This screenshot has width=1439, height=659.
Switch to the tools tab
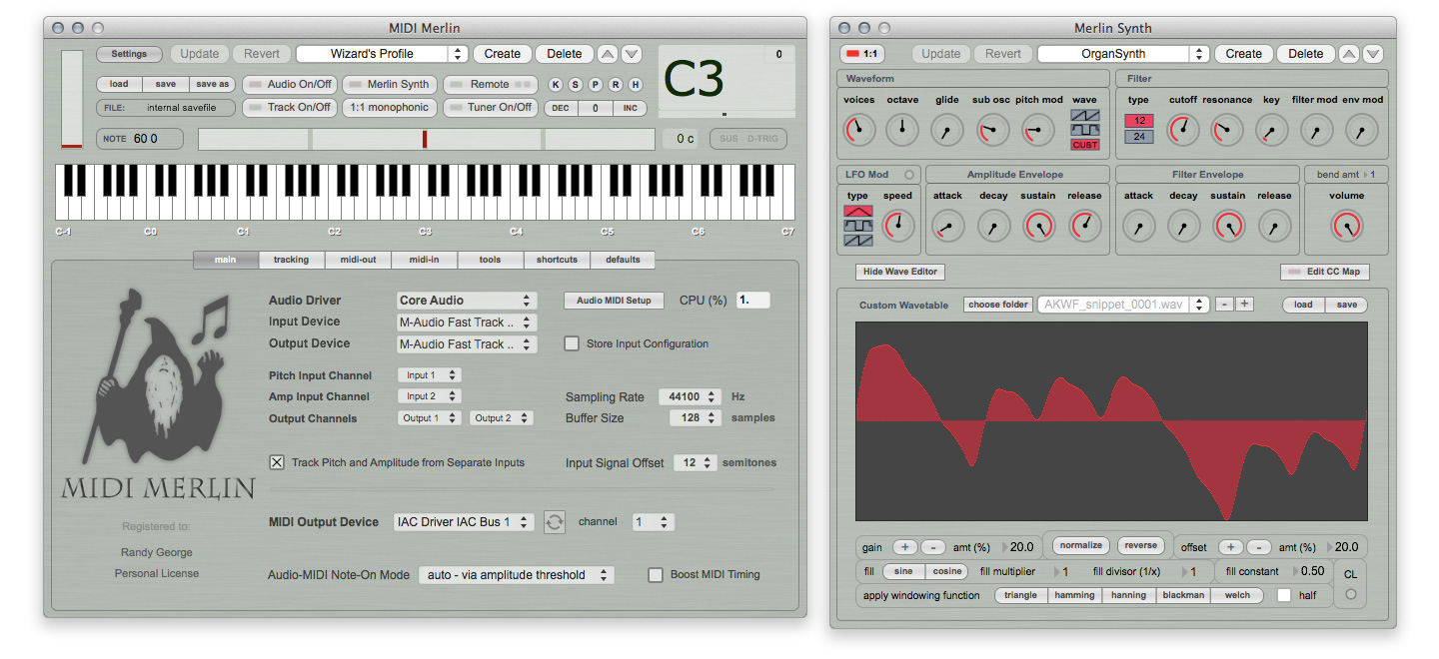(x=490, y=260)
